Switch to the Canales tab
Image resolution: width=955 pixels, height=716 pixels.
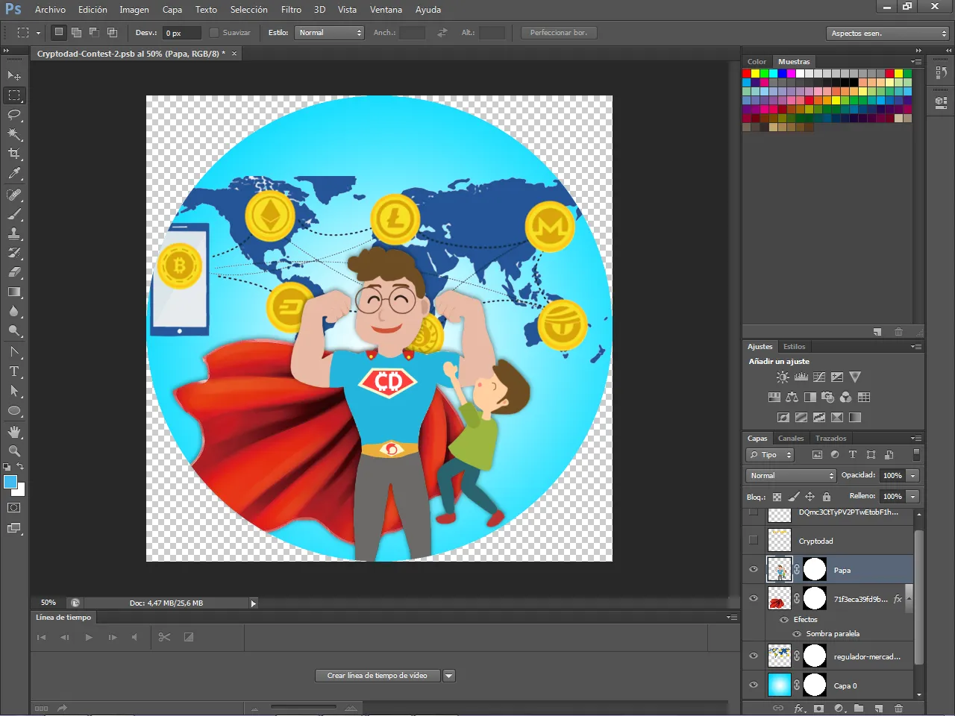point(791,439)
